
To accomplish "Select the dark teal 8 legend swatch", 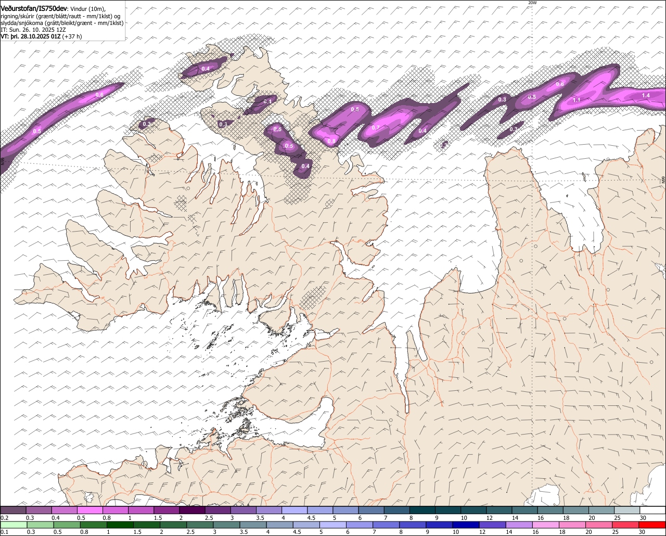I will point(422,510).
